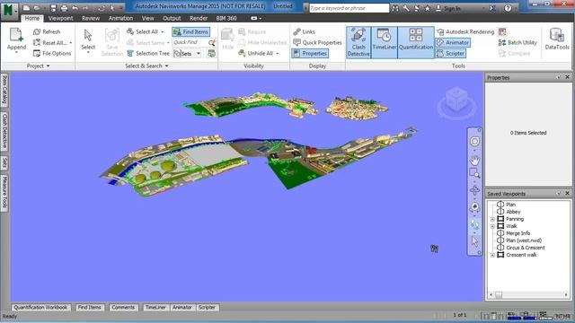Screen dimensions: 575x323
Task: Select the Steering Wheels navigation tool
Action: coord(474,142)
